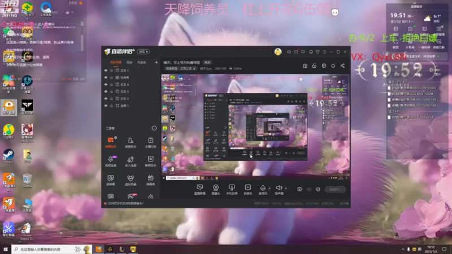Viewport: 452px width, 254px height.
Task: Add a new scene with plus button
Action: [157, 62]
